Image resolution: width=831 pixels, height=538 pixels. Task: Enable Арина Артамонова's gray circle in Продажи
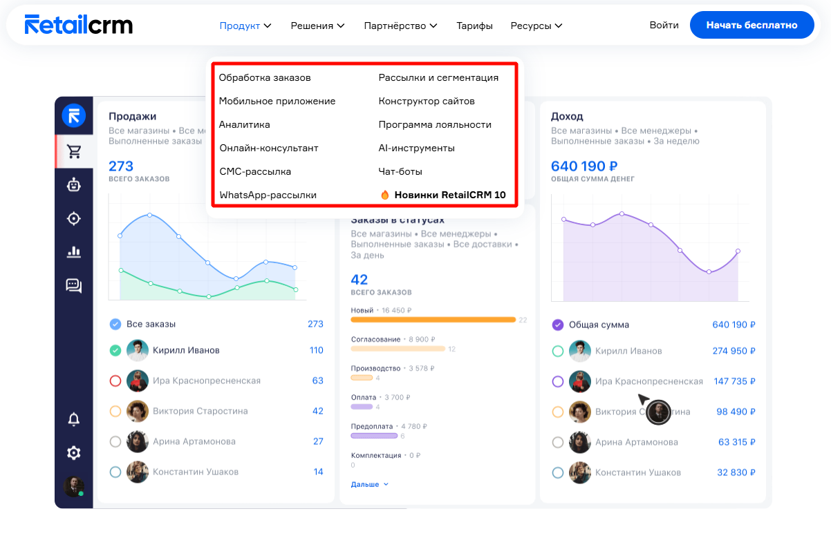115,441
